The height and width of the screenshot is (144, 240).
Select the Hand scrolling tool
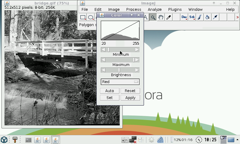(161, 17)
